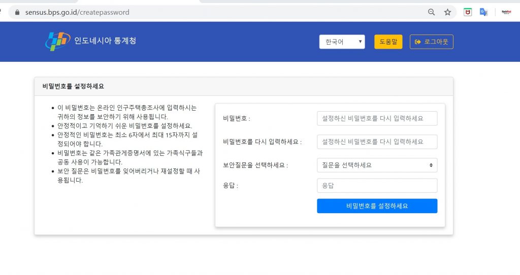Click the 응답 answer input field
Image resolution: width=520 pixels, height=275 pixels.
click(377, 186)
